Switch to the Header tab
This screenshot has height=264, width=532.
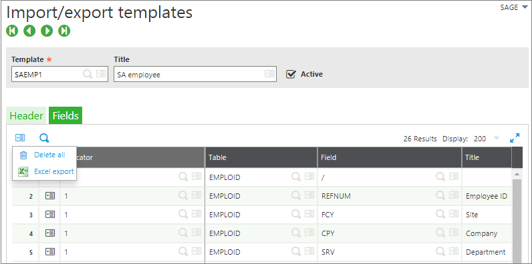click(27, 116)
